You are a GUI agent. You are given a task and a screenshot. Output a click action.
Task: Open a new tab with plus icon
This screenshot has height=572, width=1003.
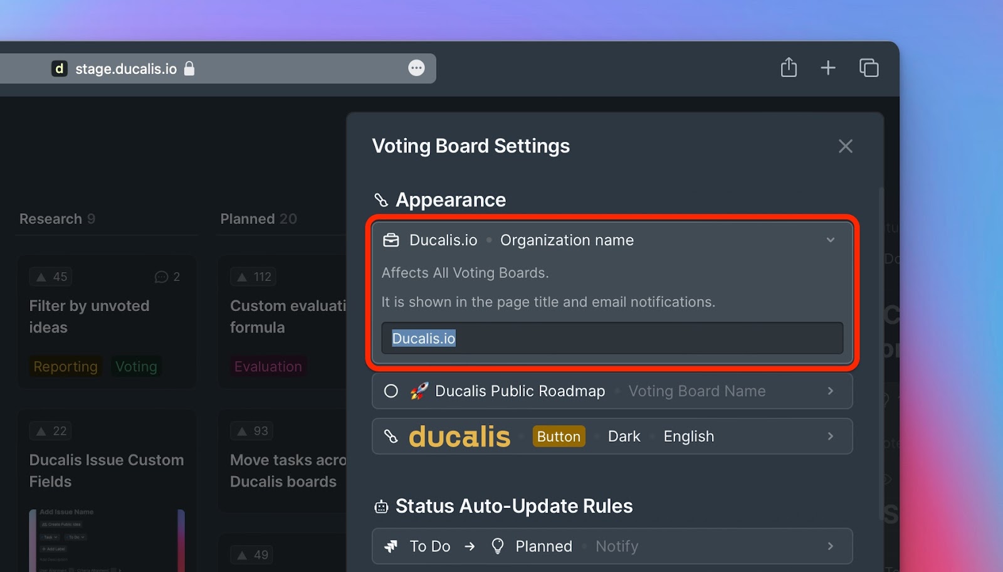click(x=828, y=68)
